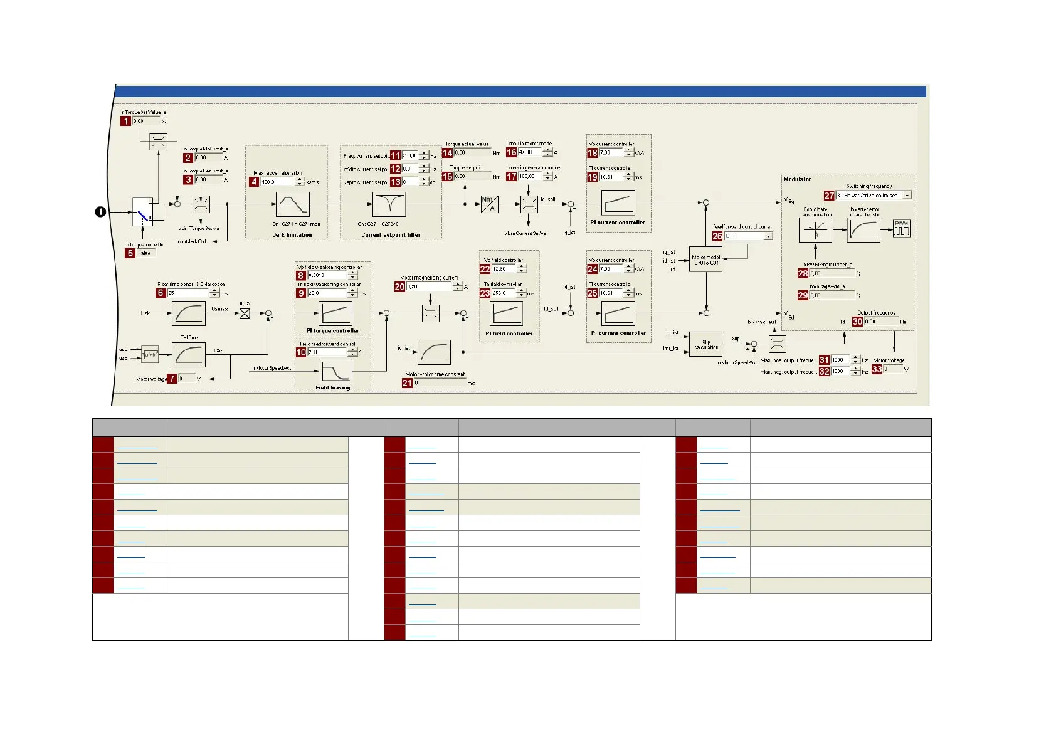The width and height of the screenshot is (1056, 746).
Task: Select the bTorquemodeOn 'False' value
Action: [145, 253]
